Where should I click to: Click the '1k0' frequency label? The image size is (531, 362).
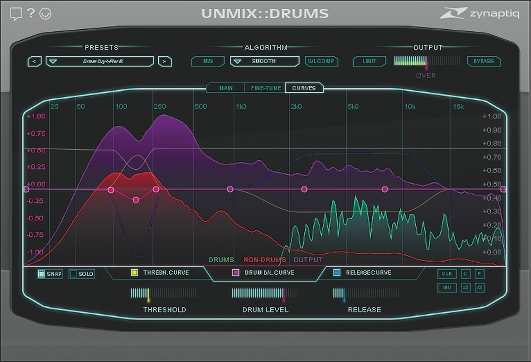[x=241, y=107]
